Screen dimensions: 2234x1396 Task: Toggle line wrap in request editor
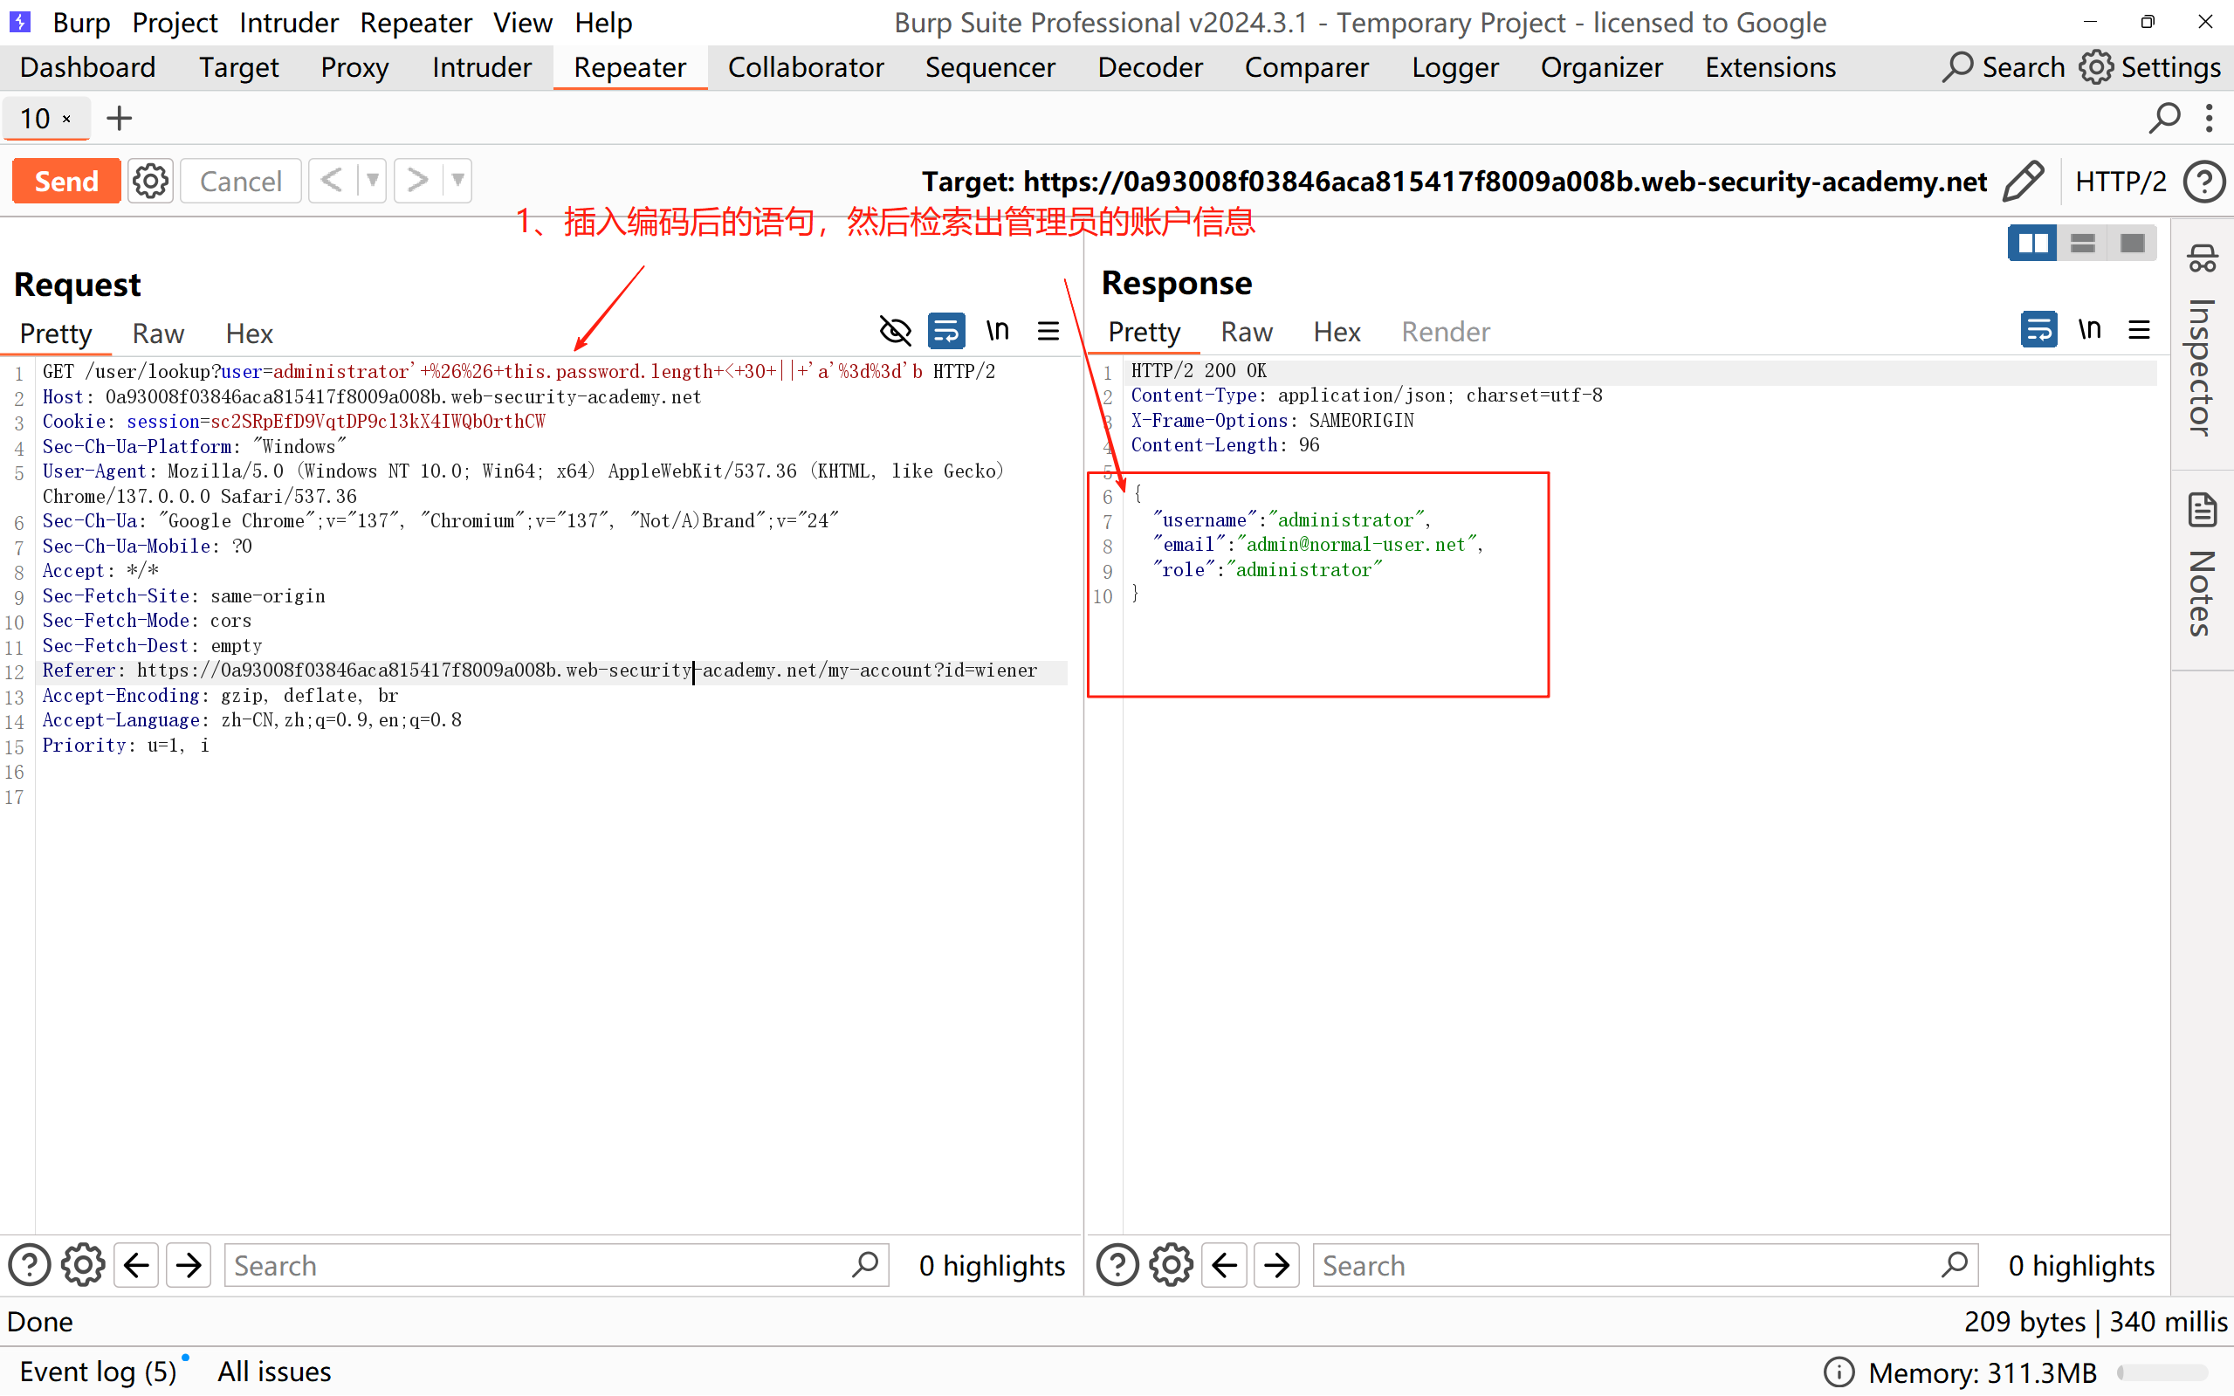pos(946,331)
